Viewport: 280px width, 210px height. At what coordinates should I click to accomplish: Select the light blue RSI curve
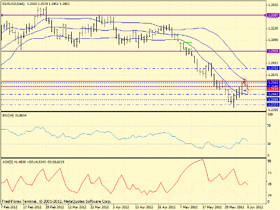124,138
